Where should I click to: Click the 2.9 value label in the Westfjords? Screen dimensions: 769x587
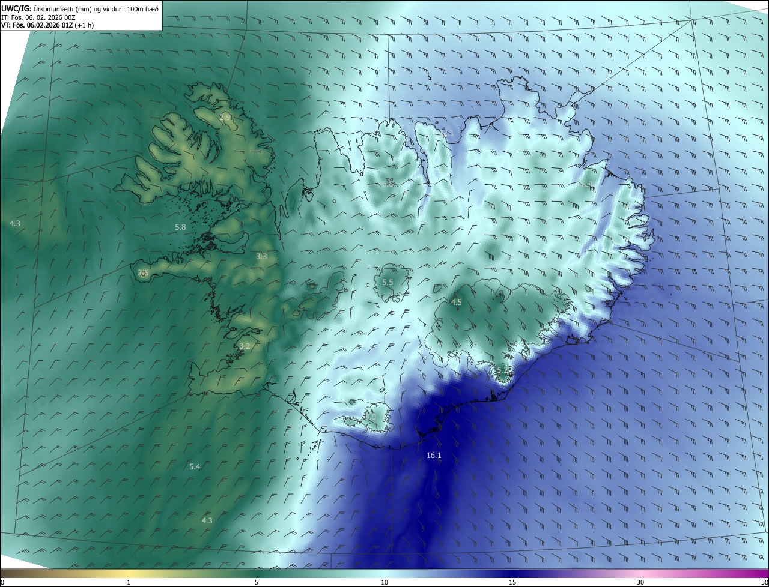pyautogui.click(x=225, y=117)
